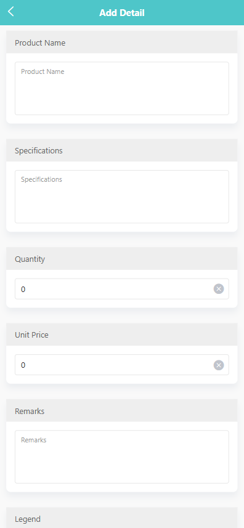Go back using the header arrow

10,12
